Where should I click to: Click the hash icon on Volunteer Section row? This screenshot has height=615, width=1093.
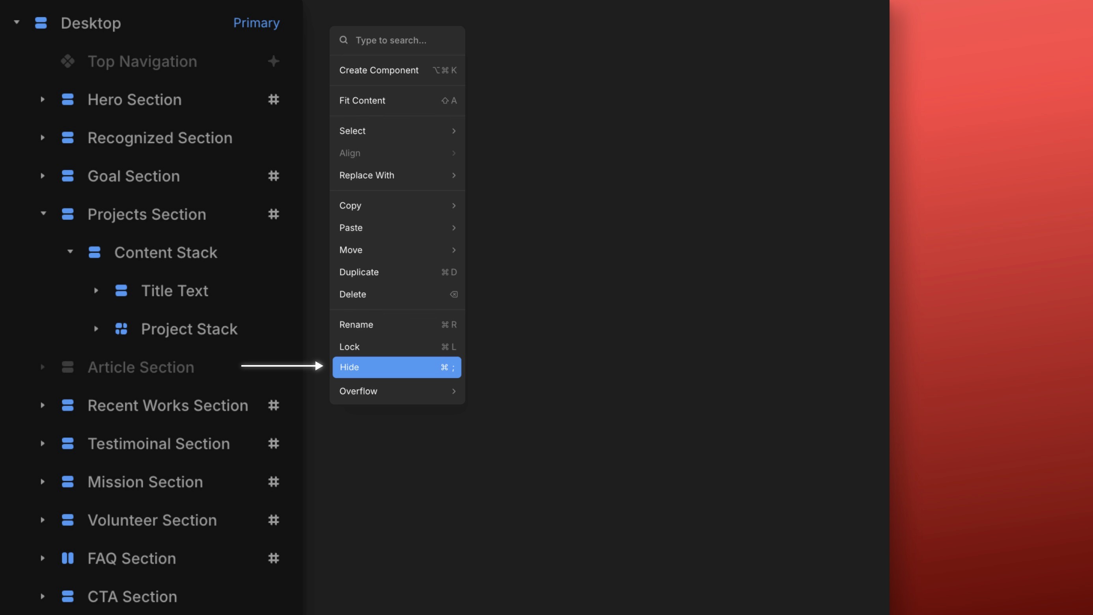click(274, 520)
